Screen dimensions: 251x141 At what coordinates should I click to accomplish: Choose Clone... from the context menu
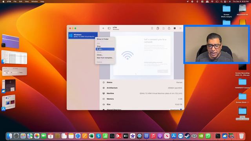[100, 55]
